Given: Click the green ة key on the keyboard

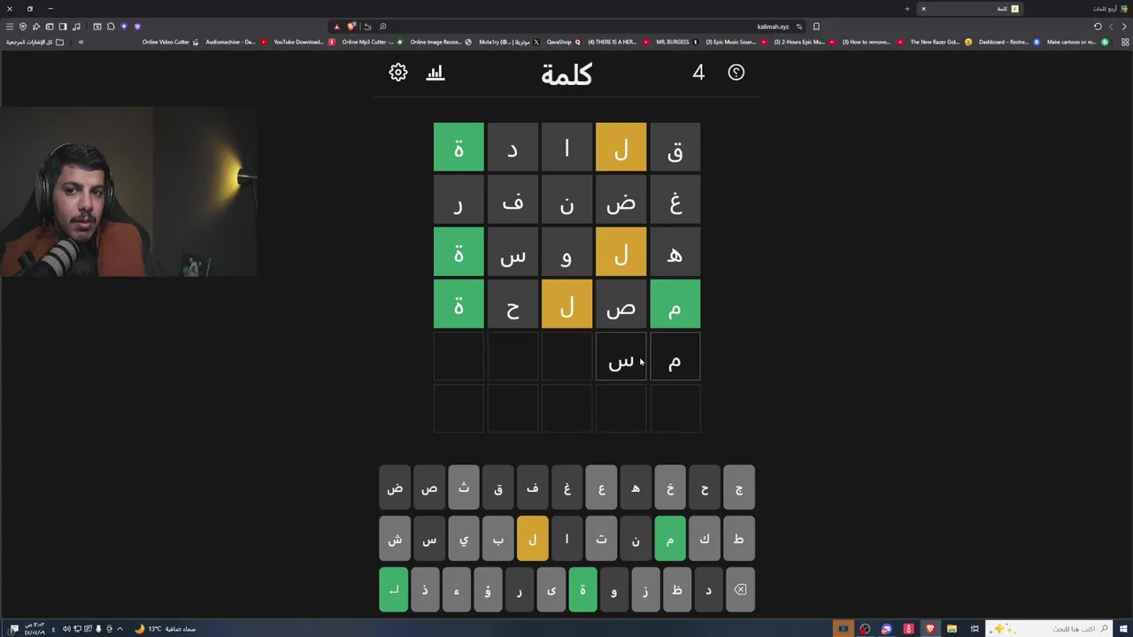Looking at the screenshot, I should tap(582, 589).
